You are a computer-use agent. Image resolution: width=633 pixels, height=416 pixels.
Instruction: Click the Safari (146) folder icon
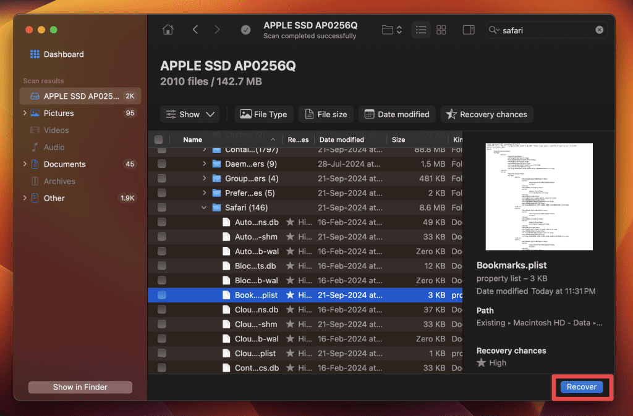(217, 207)
